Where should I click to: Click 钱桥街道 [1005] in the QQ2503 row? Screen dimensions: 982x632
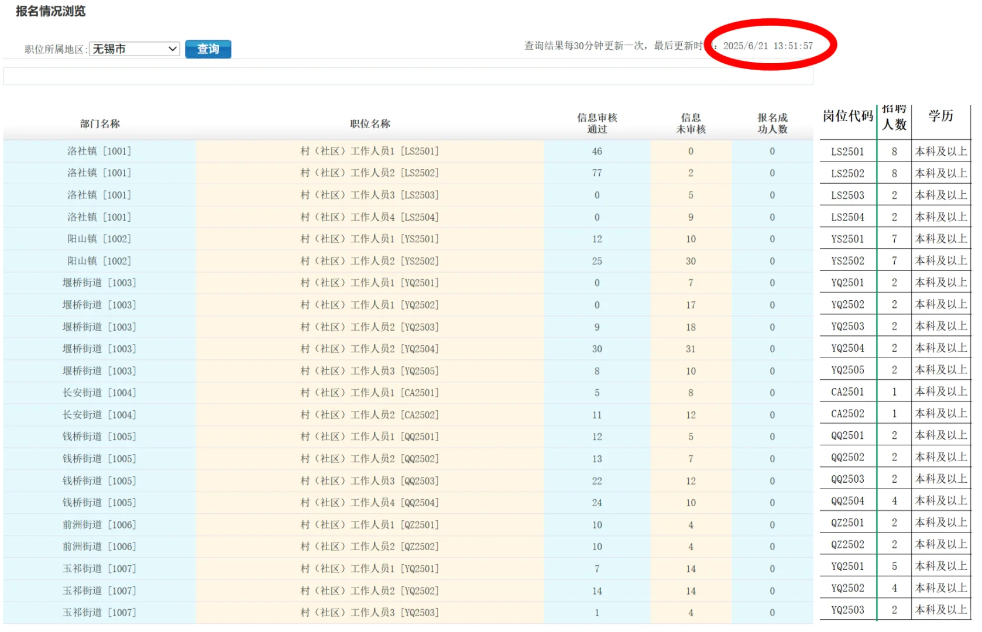(99, 481)
